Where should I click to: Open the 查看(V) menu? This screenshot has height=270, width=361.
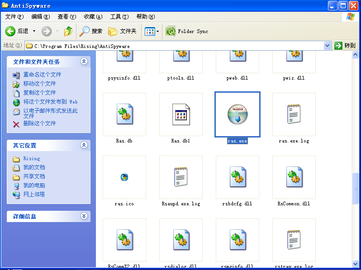(67, 17)
